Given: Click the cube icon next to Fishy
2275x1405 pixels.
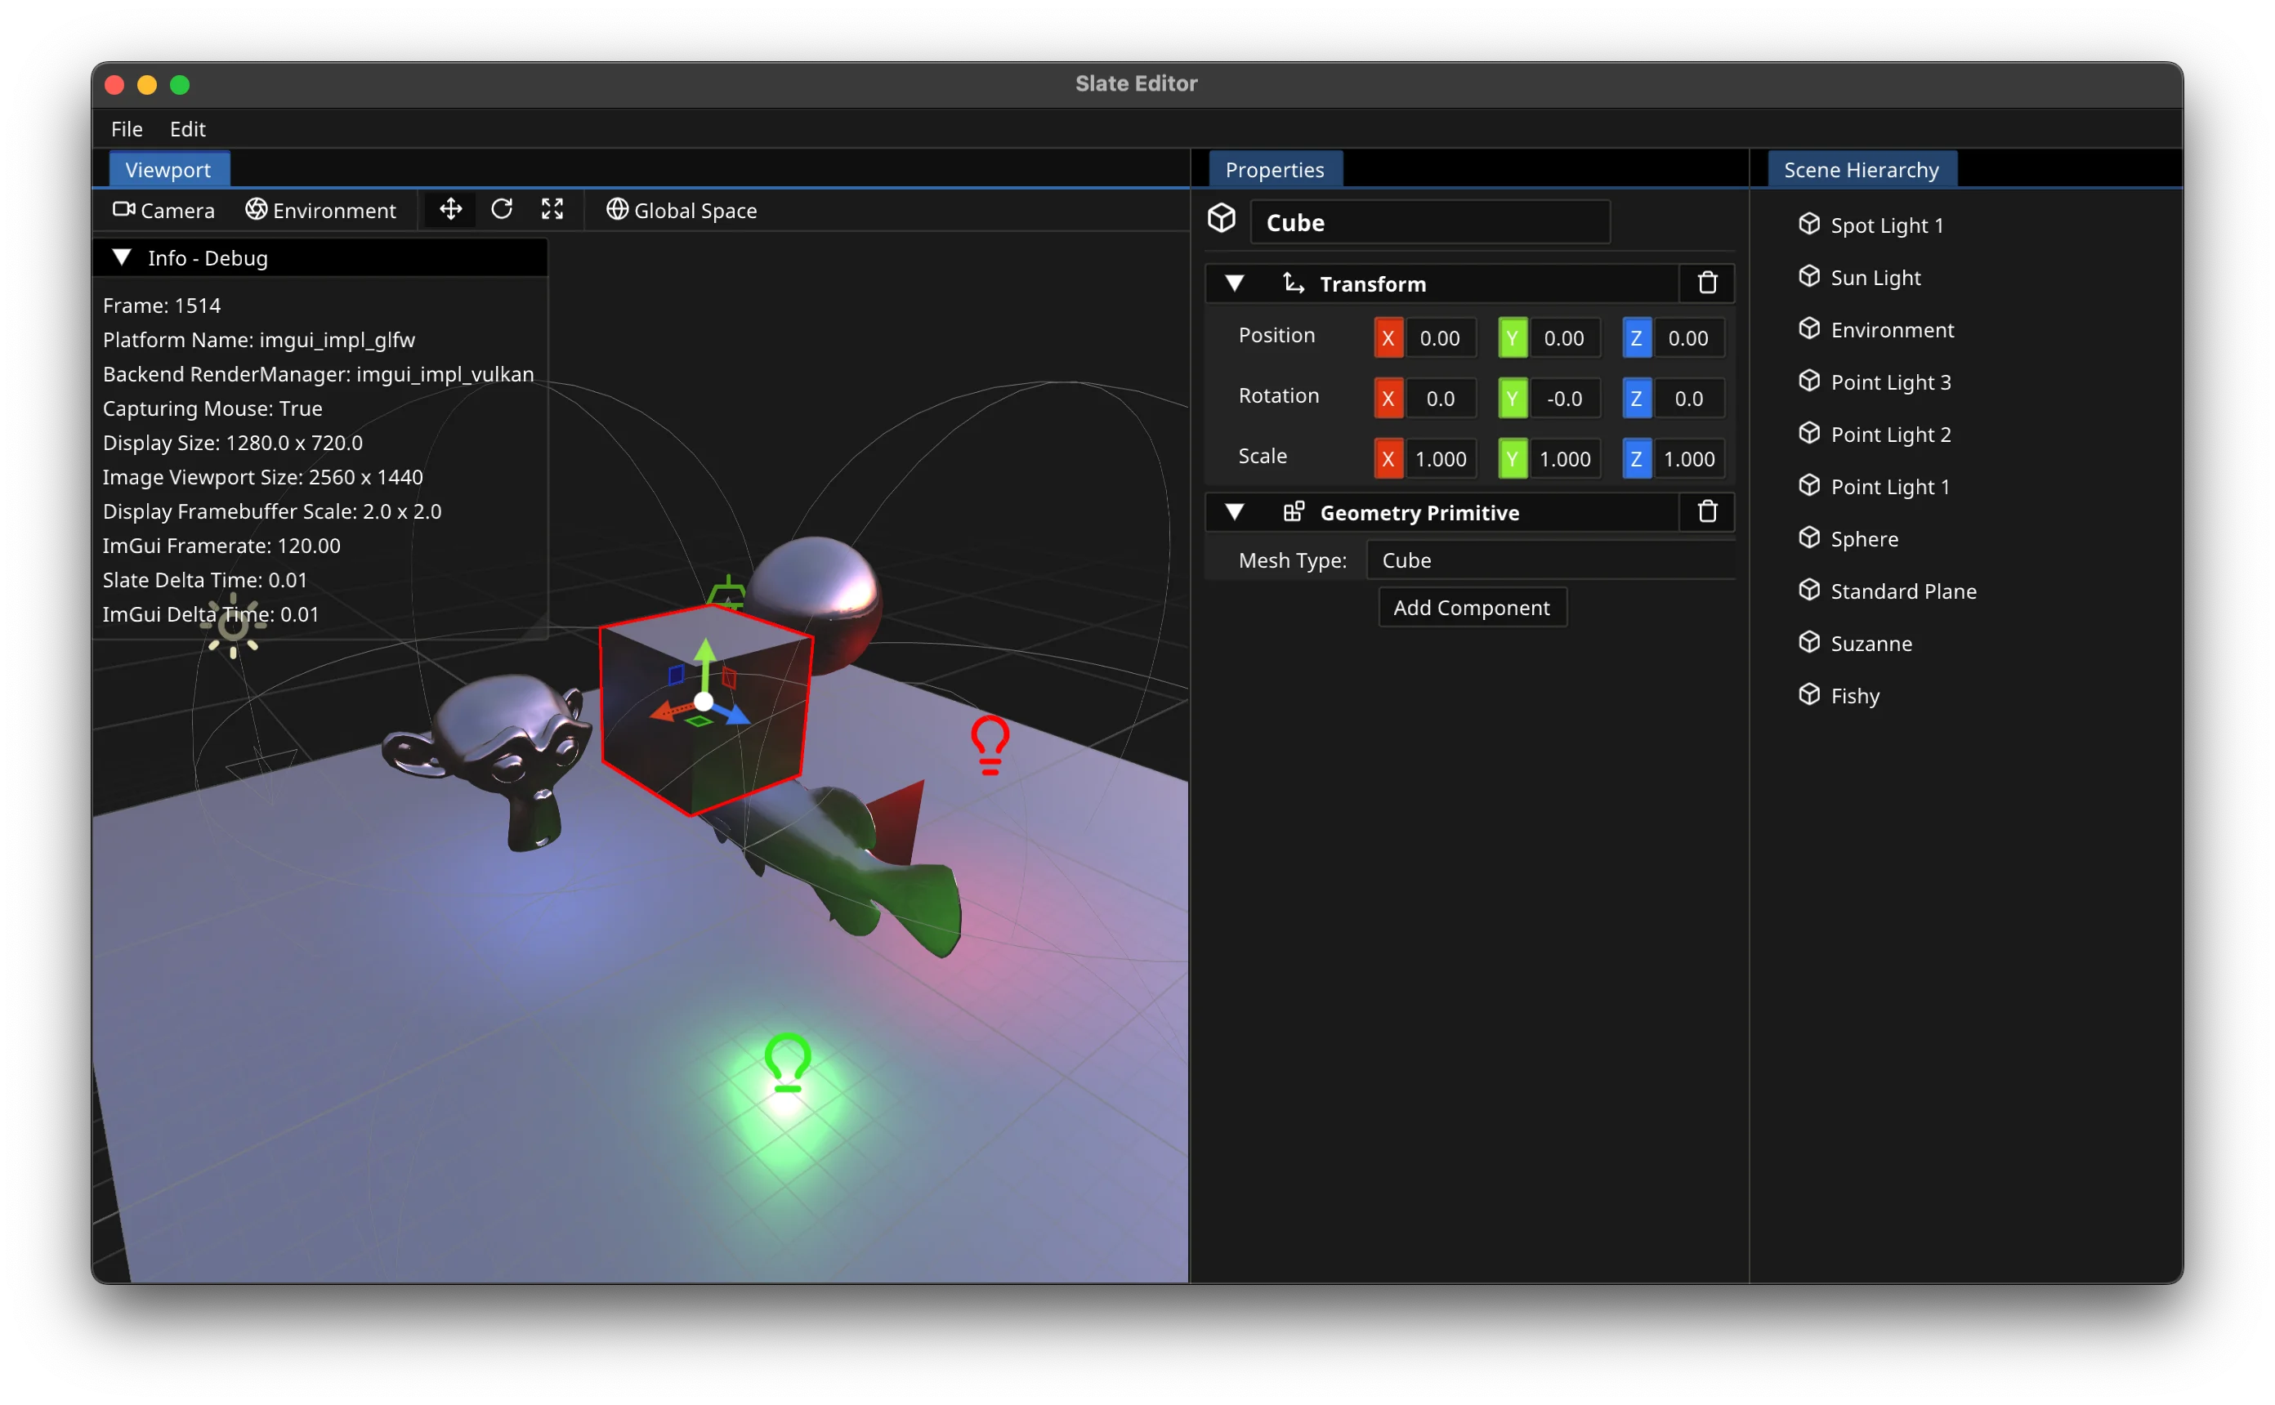Looking at the screenshot, I should coord(1809,694).
